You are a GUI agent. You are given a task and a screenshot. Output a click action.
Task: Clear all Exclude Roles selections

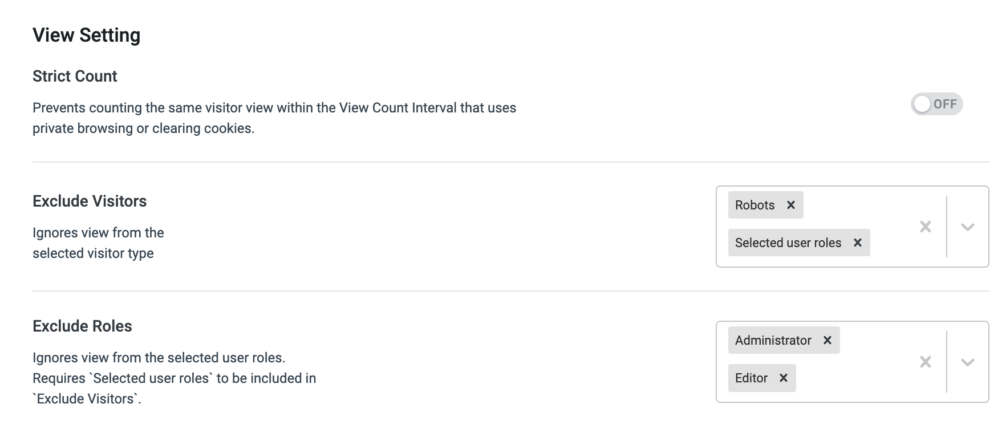tap(926, 362)
